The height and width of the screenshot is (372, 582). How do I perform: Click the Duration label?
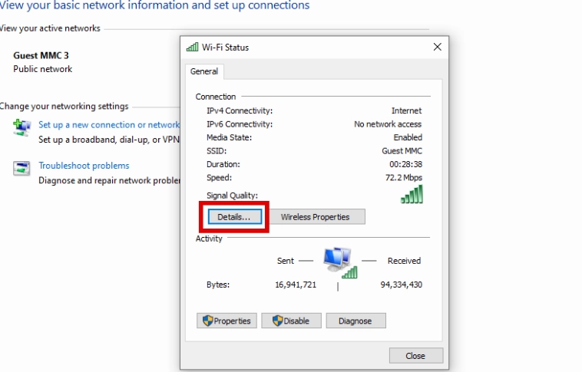(223, 164)
